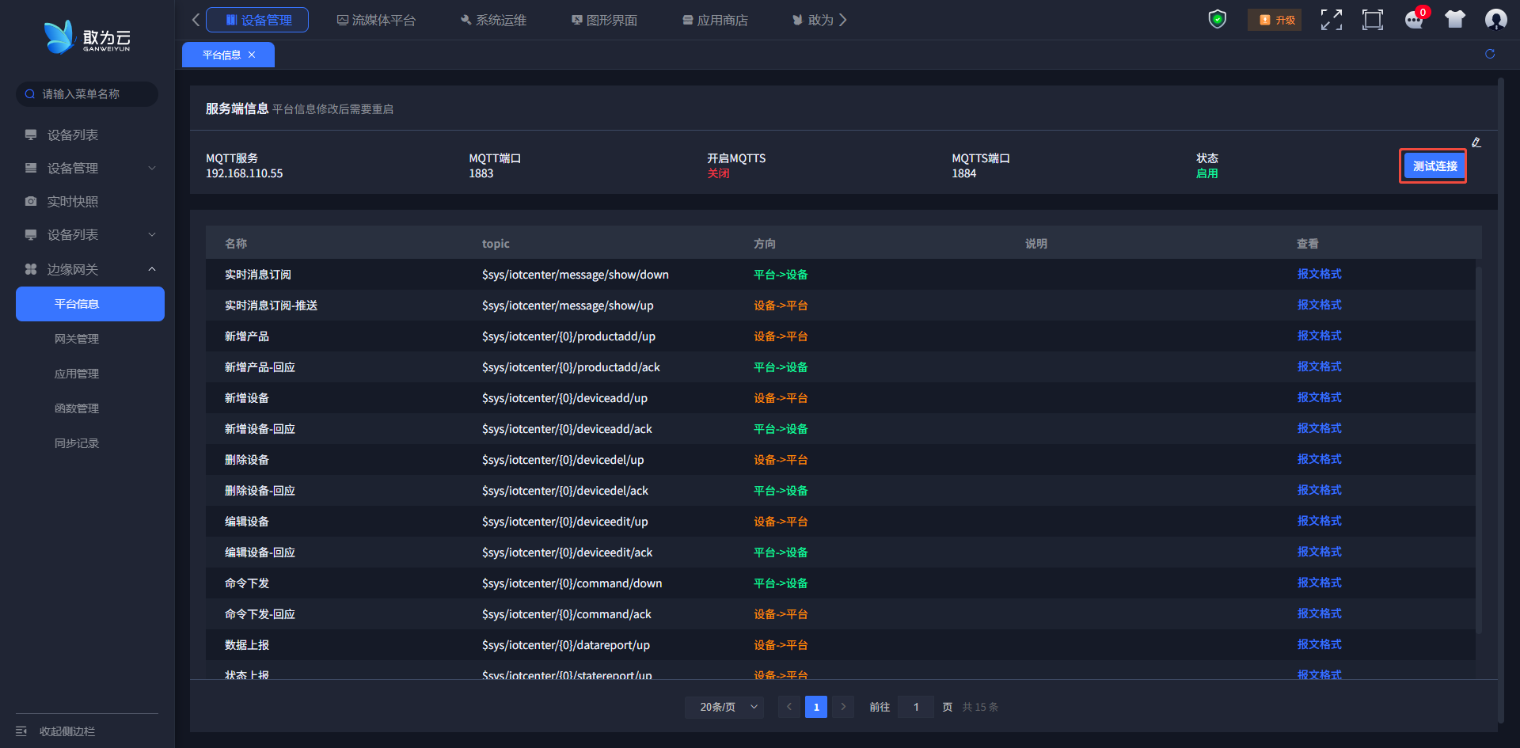
Task: Open the user avatar profile
Action: click(x=1495, y=20)
